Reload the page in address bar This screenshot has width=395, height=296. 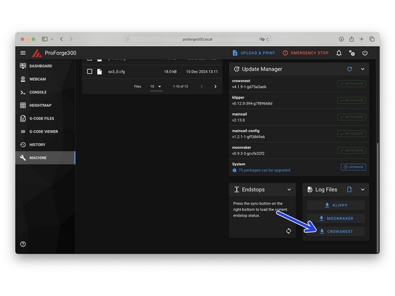click(x=268, y=39)
